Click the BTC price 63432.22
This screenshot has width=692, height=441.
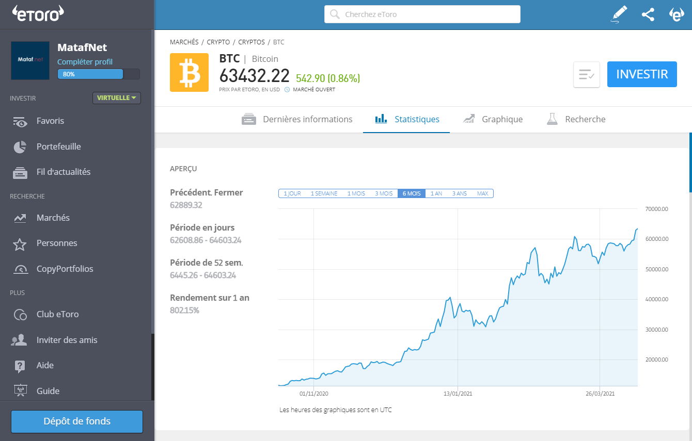pos(255,76)
